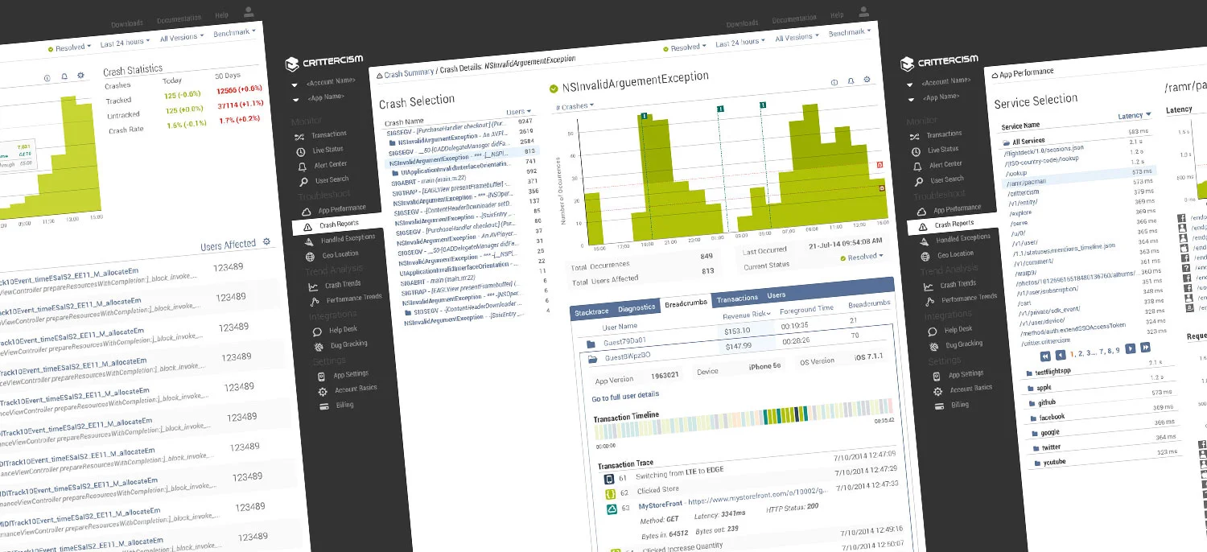Change Current Status via Resolved dropdown

pyautogui.click(x=862, y=257)
